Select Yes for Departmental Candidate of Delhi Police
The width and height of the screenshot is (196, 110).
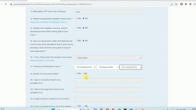(x=76, y=18)
